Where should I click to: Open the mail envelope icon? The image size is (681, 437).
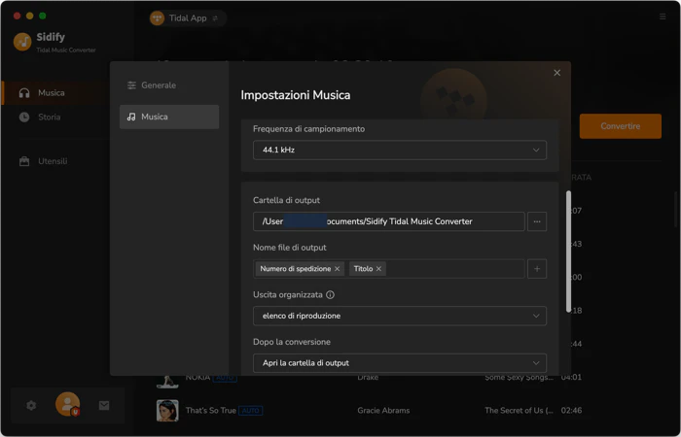104,405
